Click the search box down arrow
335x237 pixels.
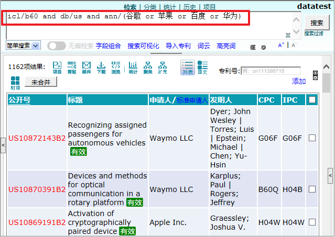click(296, 31)
